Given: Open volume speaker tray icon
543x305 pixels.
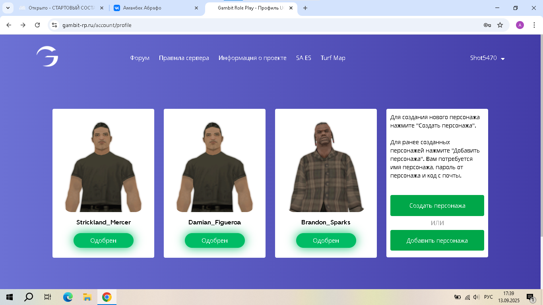Looking at the screenshot, I should (477, 297).
